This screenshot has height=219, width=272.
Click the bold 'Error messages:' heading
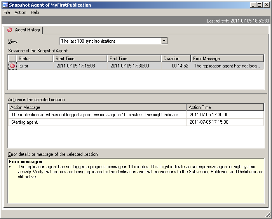(26, 162)
